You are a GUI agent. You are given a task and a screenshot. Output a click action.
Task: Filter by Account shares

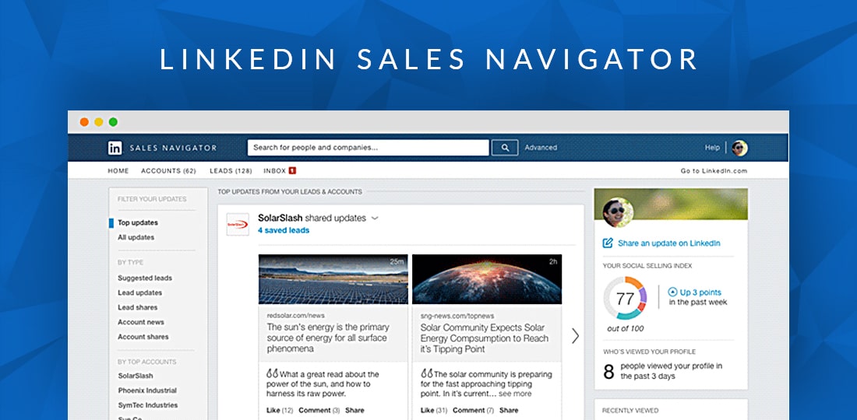click(x=143, y=337)
